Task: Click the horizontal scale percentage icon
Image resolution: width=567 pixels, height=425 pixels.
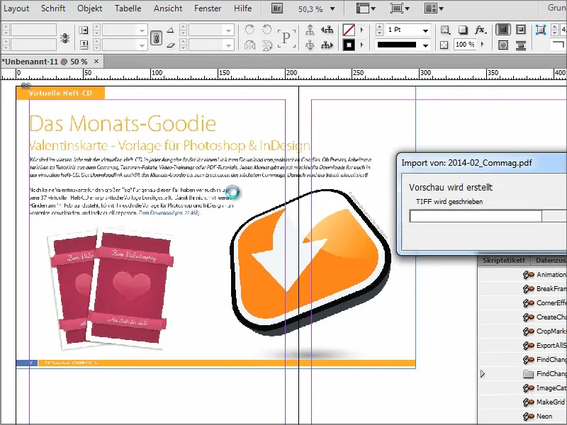Action: 84,30
